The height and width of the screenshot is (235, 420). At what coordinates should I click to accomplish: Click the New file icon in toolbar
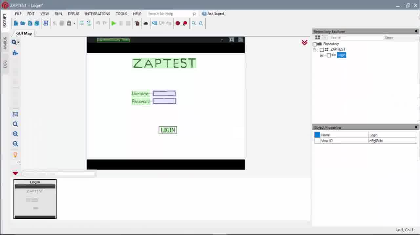pos(15,23)
